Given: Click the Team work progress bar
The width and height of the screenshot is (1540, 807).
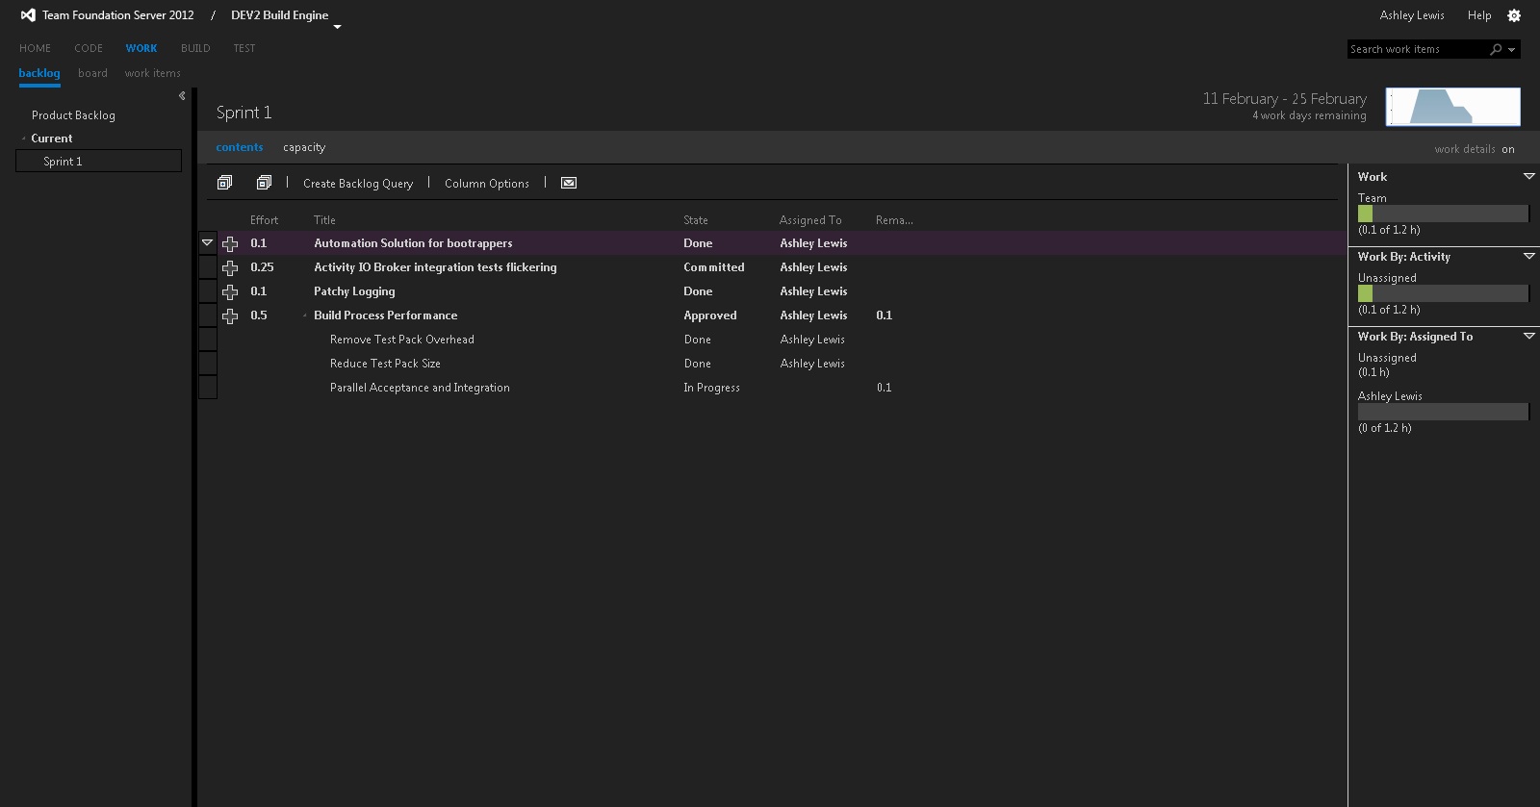Looking at the screenshot, I should pyautogui.click(x=1443, y=214).
